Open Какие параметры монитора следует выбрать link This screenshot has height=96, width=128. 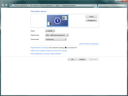click(x=46, y=54)
